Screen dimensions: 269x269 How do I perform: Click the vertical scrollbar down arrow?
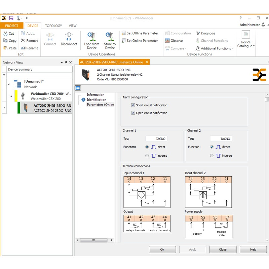(267, 240)
